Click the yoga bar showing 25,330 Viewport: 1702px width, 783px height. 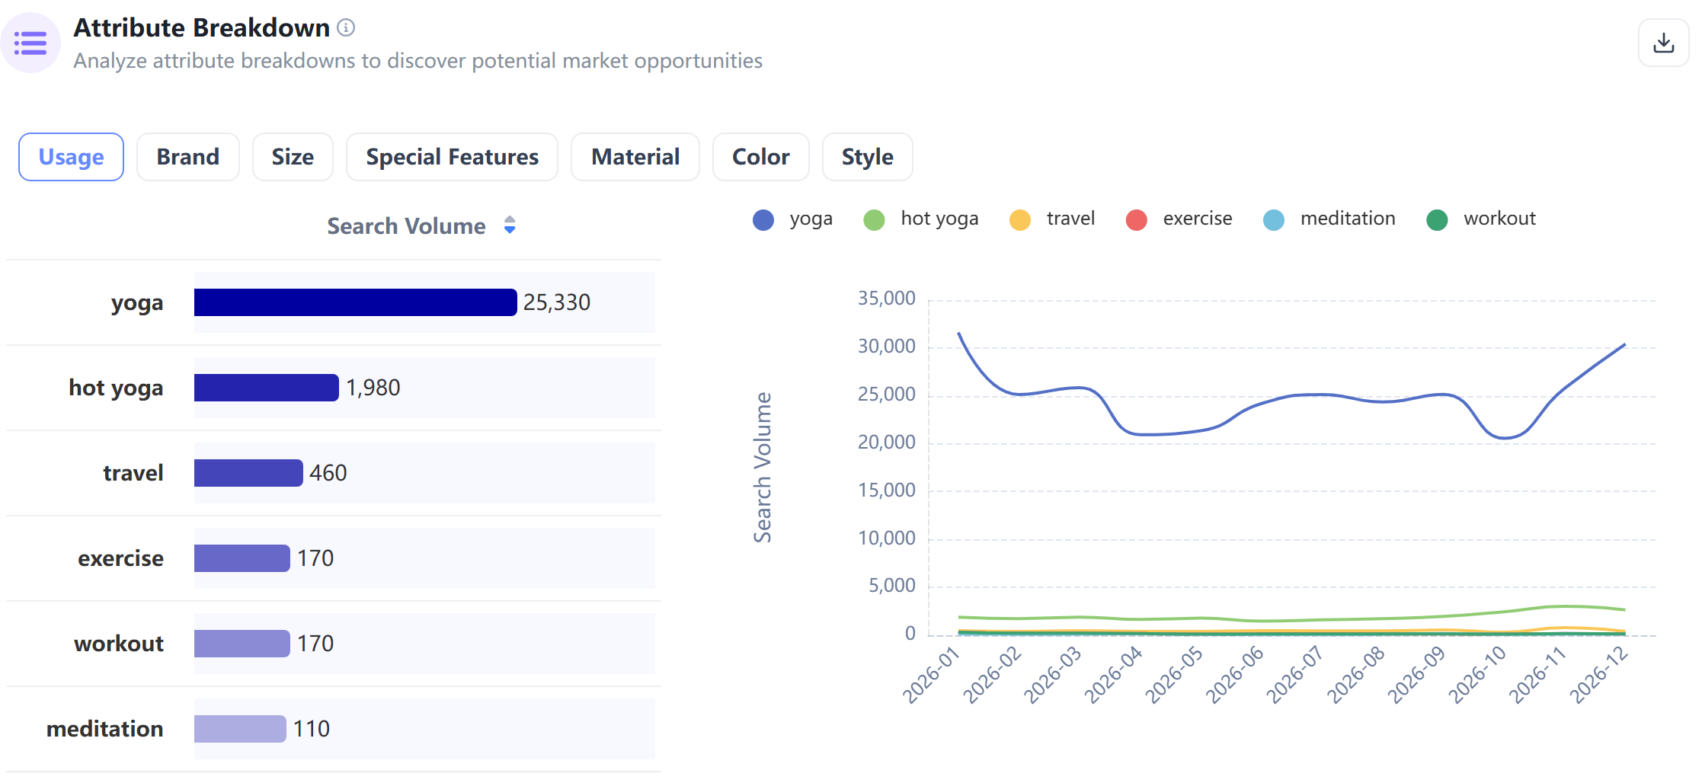coord(355,302)
